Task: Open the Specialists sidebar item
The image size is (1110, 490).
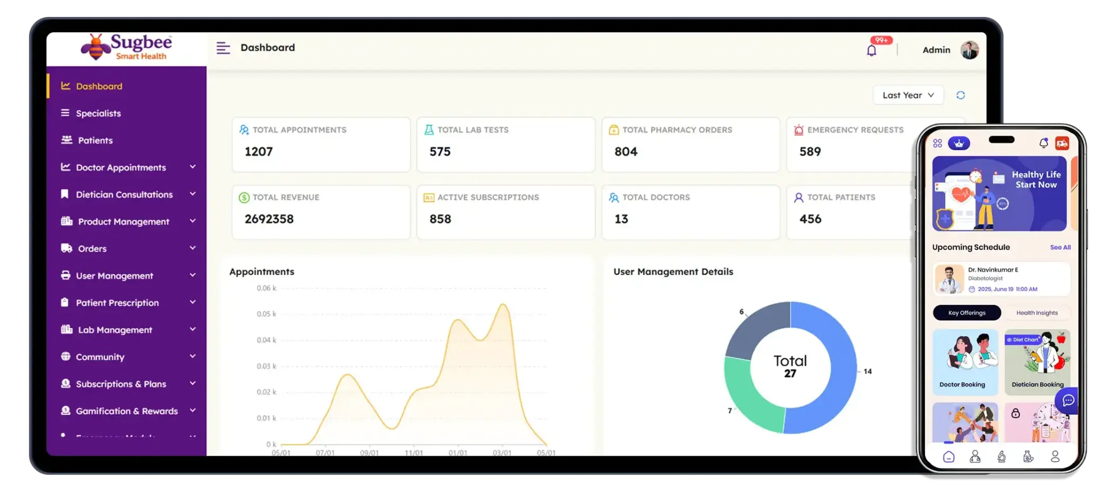Action: [98, 113]
